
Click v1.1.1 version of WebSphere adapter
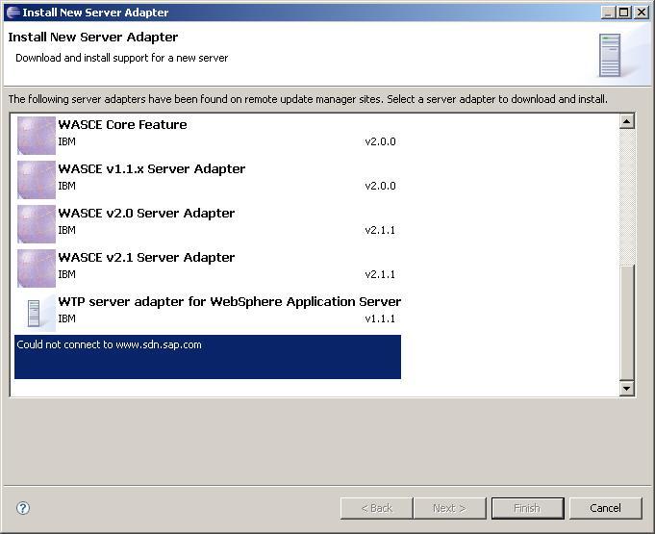pyautogui.click(x=380, y=318)
